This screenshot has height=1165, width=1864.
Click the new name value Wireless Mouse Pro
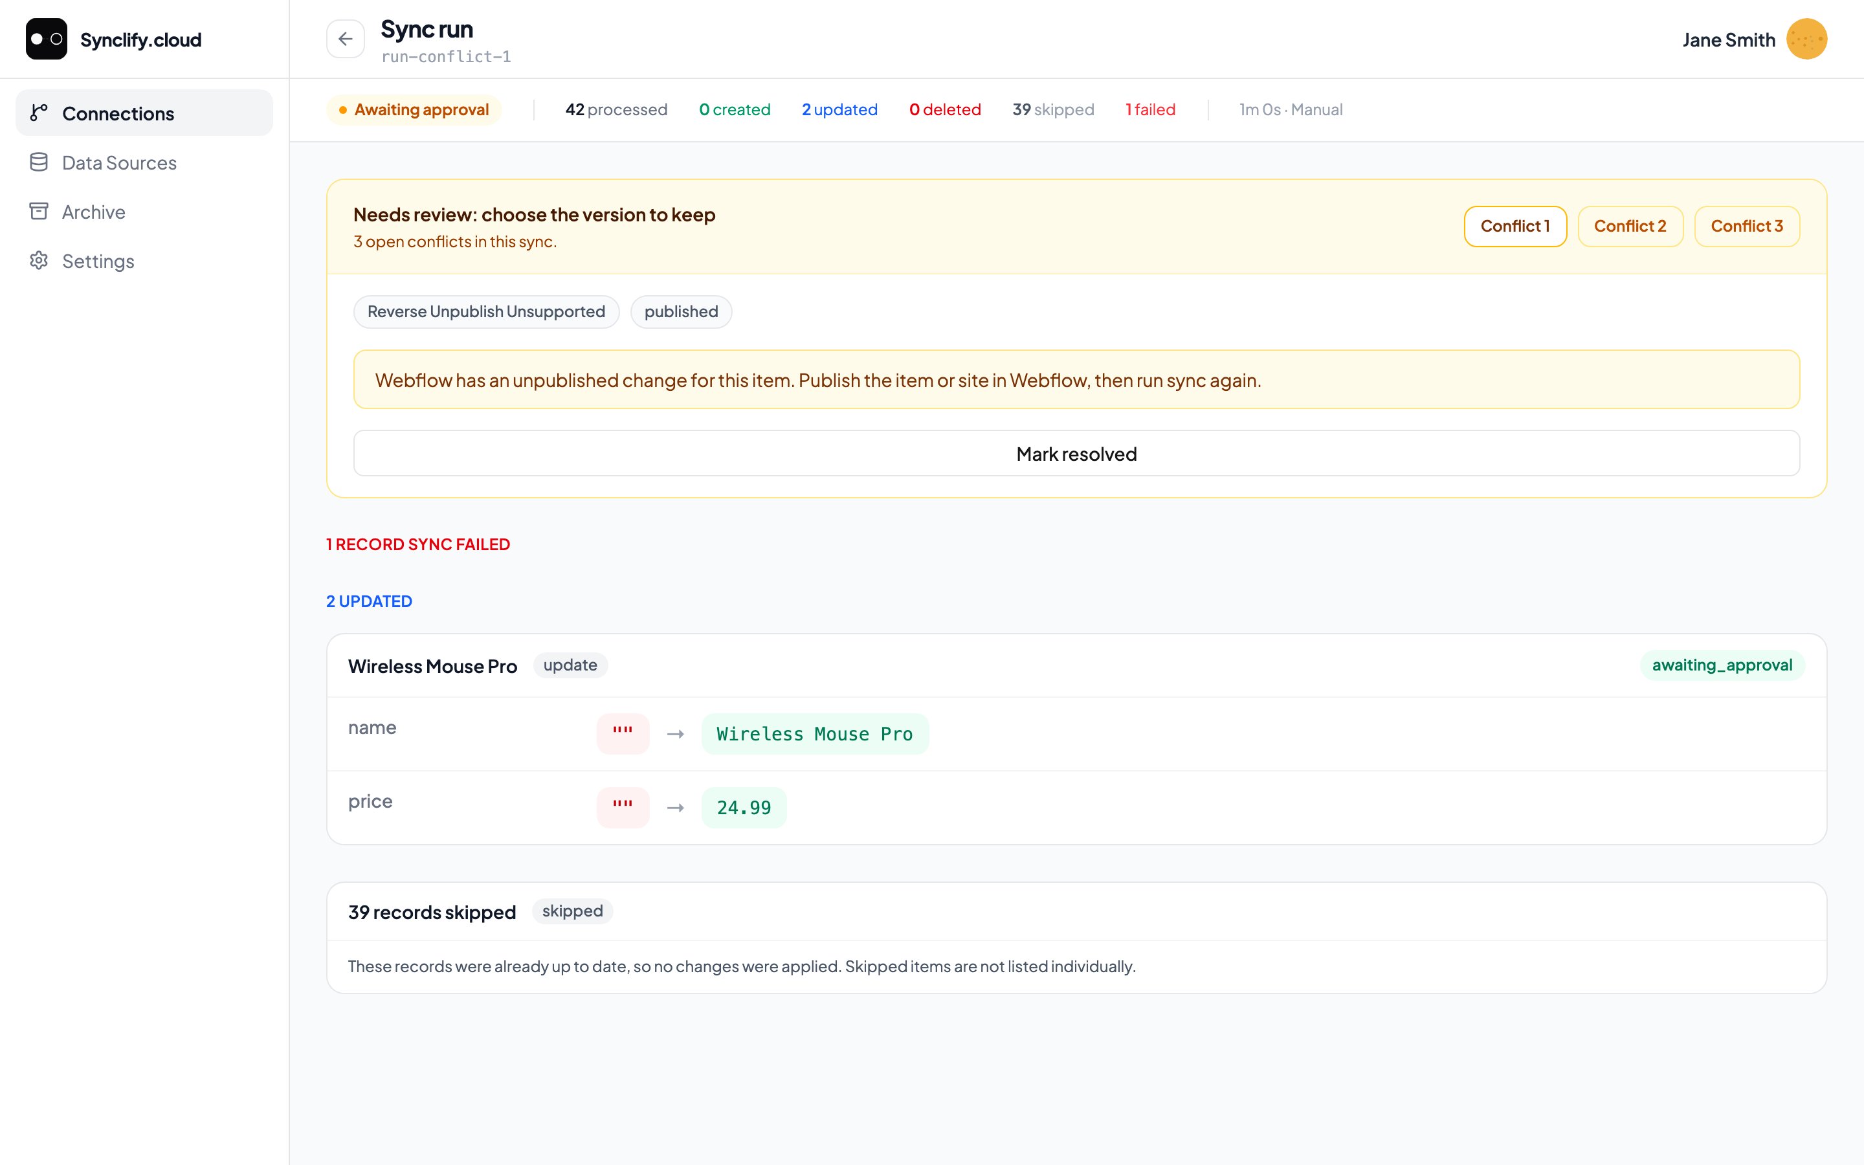pyautogui.click(x=814, y=735)
